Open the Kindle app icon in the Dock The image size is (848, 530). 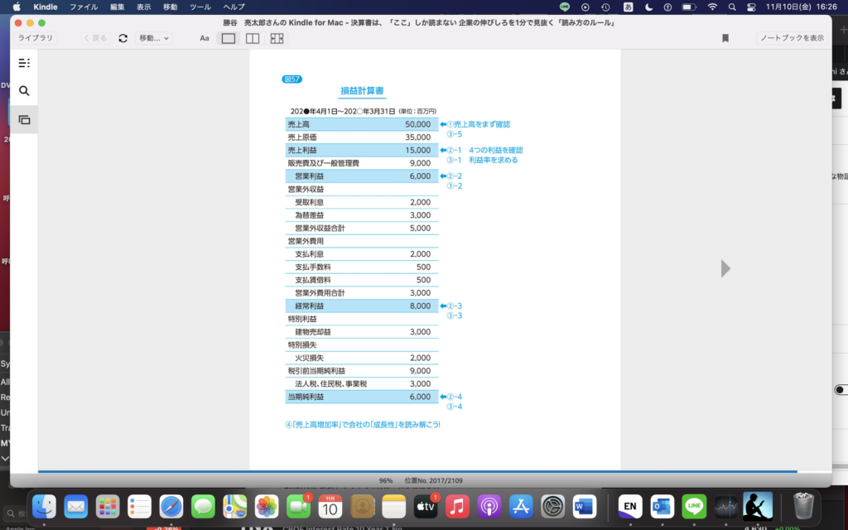pyautogui.click(x=757, y=506)
